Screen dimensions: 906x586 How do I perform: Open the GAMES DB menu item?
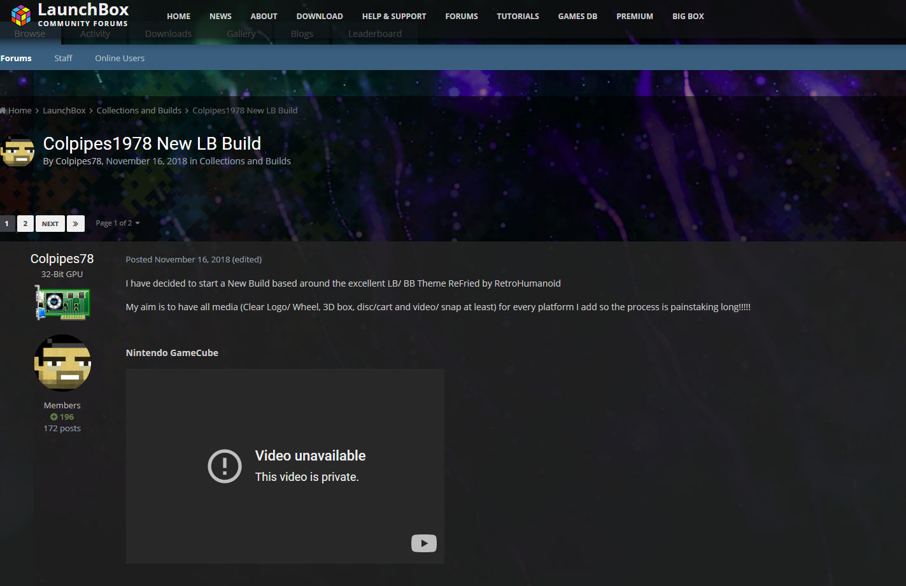point(577,16)
